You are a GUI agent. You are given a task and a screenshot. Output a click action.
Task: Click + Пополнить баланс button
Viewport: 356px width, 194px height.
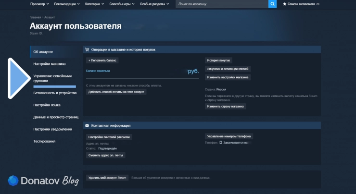pos(102,61)
